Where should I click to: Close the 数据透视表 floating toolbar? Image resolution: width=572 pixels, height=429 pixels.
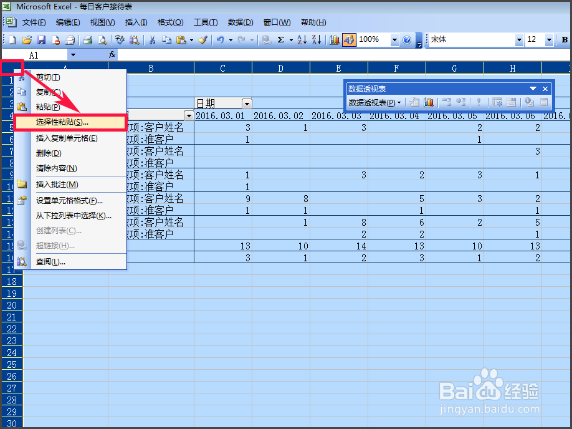point(545,89)
